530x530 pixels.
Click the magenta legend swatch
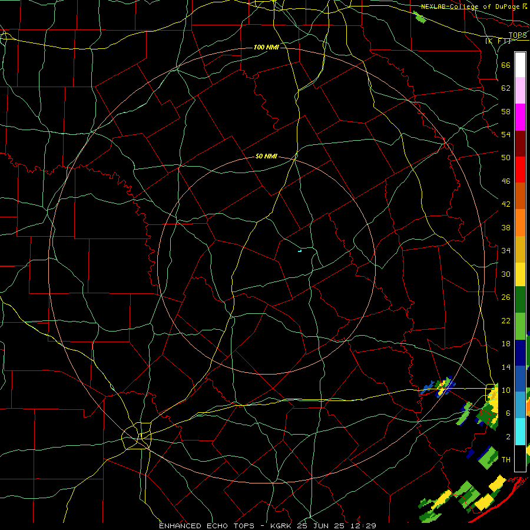(x=520, y=117)
